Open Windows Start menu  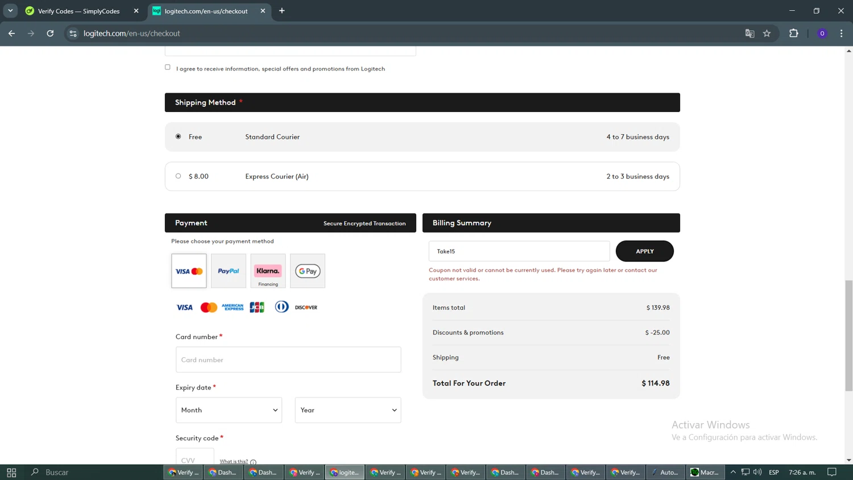tap(11, 472)
